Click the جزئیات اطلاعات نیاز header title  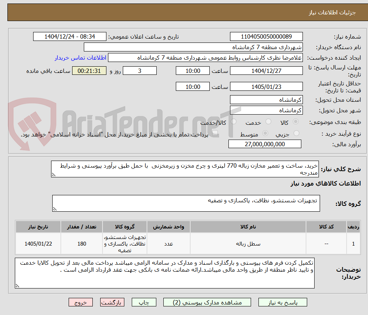pos(332,12)
